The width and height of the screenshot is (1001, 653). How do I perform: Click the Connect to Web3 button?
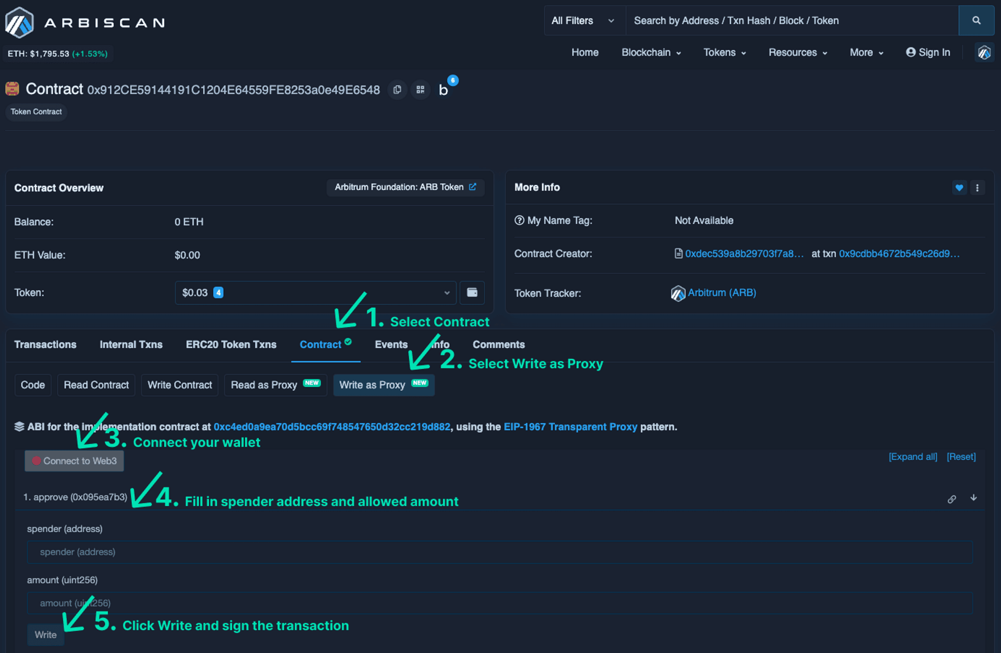tap(74, 460)
